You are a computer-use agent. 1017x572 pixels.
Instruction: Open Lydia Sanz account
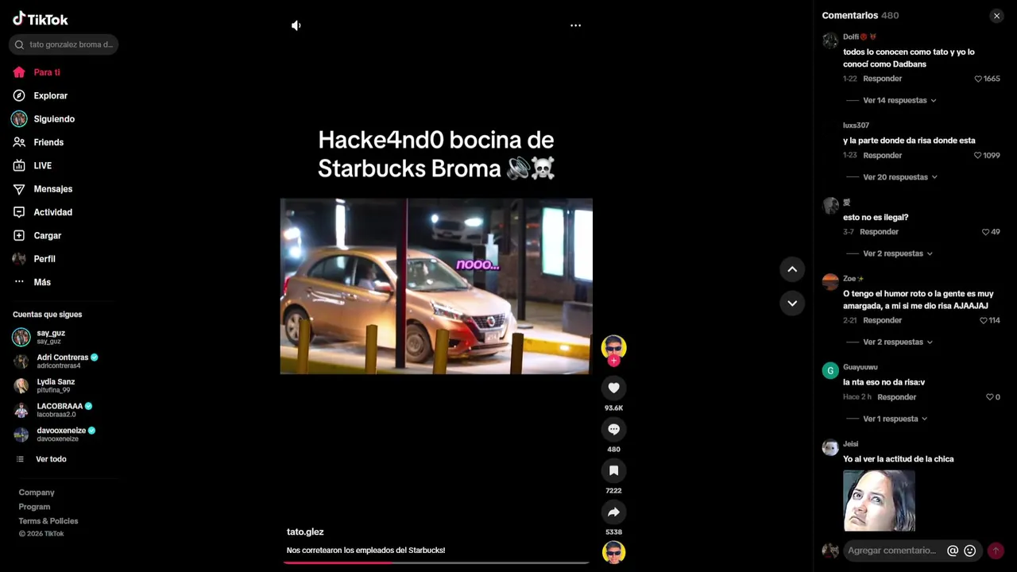tap(44, 386)
